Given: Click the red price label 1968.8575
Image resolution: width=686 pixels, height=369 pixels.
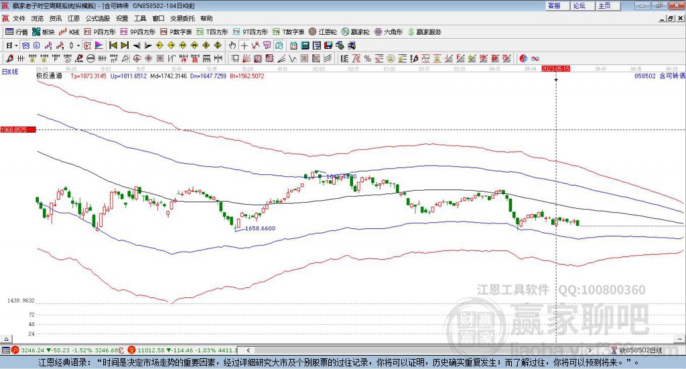Looking at the screenshot, I should 18,130.
